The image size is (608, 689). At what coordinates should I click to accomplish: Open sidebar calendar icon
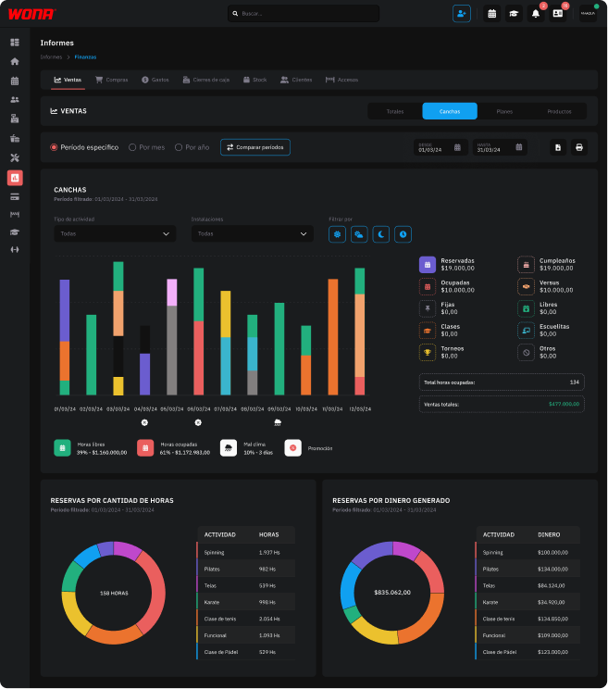(x=15, y=81)
